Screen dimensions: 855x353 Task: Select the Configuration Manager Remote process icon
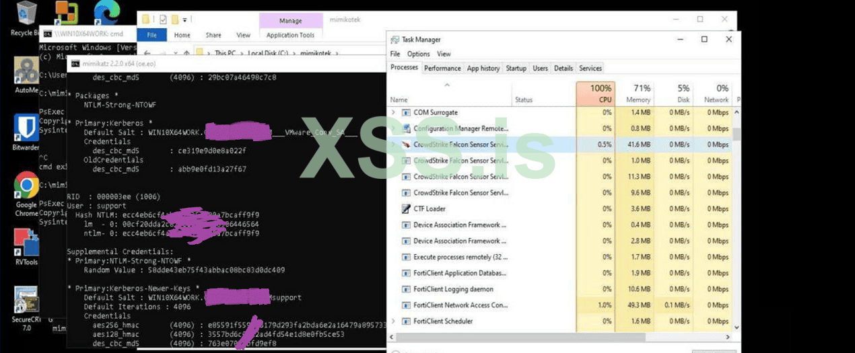(x=406, y=128)
